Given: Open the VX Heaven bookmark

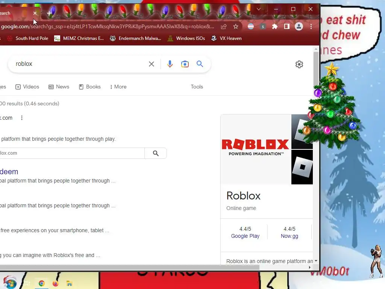Looking at the screenshot, I should (226, 38).
